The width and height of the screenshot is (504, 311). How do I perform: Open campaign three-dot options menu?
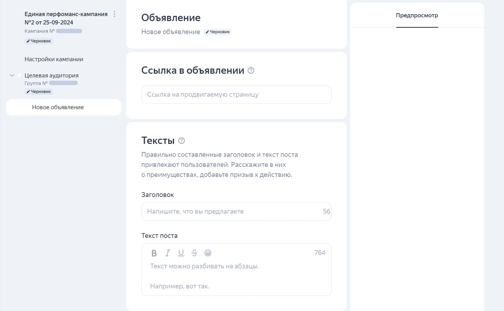tap(114, 14)
